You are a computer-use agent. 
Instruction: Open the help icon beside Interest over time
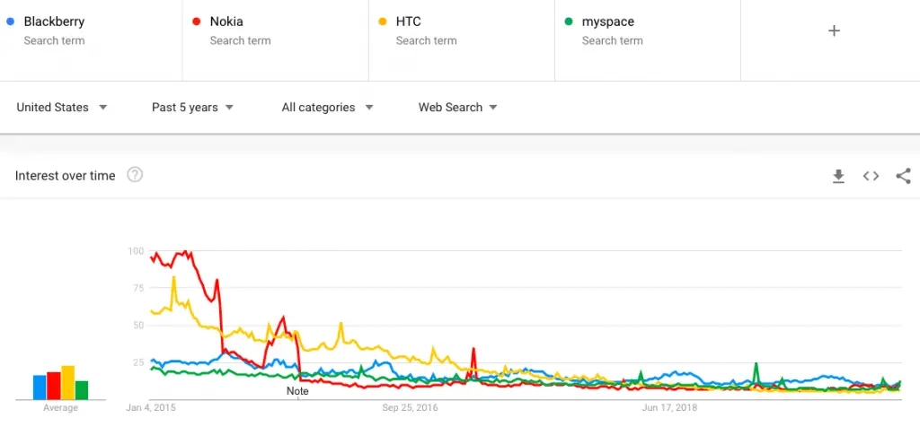coord(135,175)
